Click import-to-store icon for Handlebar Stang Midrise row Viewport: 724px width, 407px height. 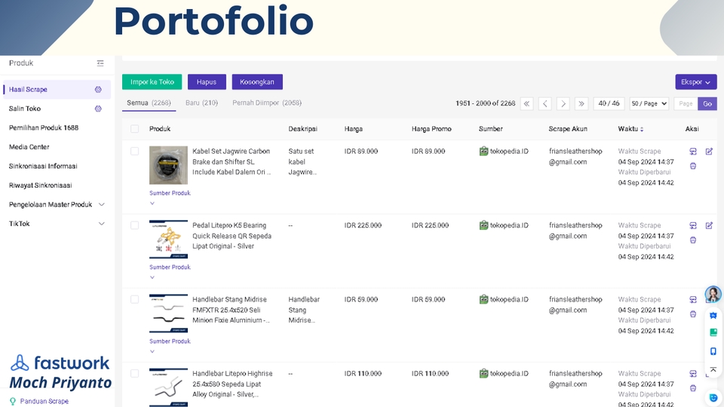[x=693, y=299]
